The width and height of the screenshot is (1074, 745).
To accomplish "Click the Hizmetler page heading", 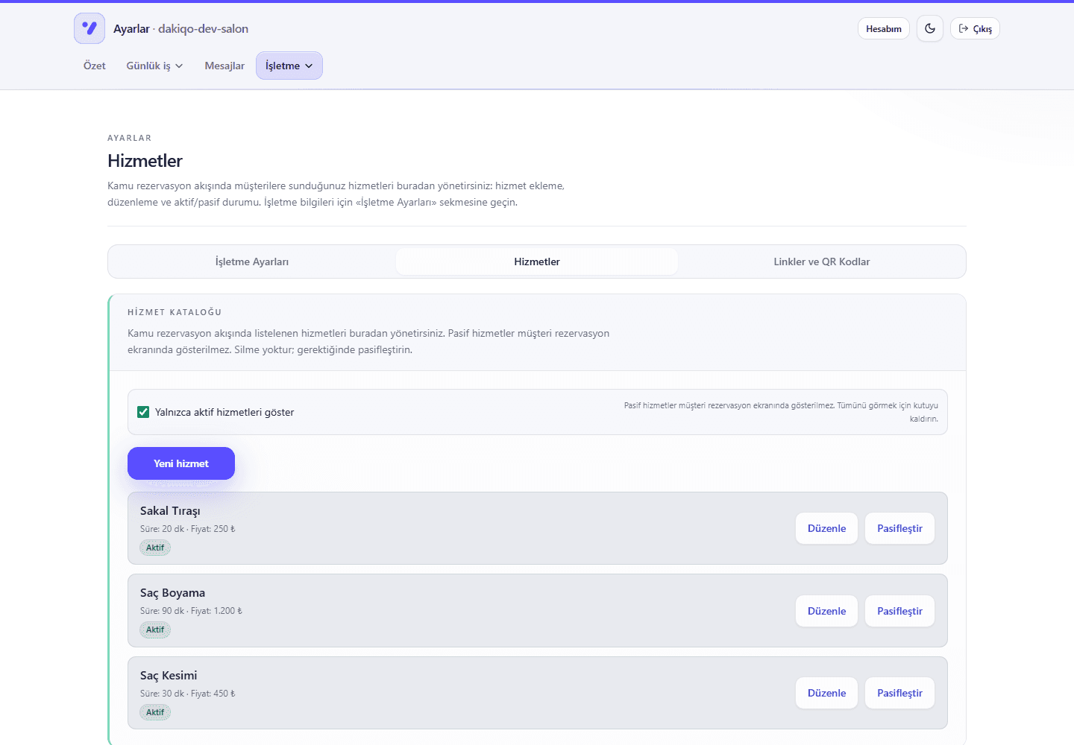I will 145,161.
